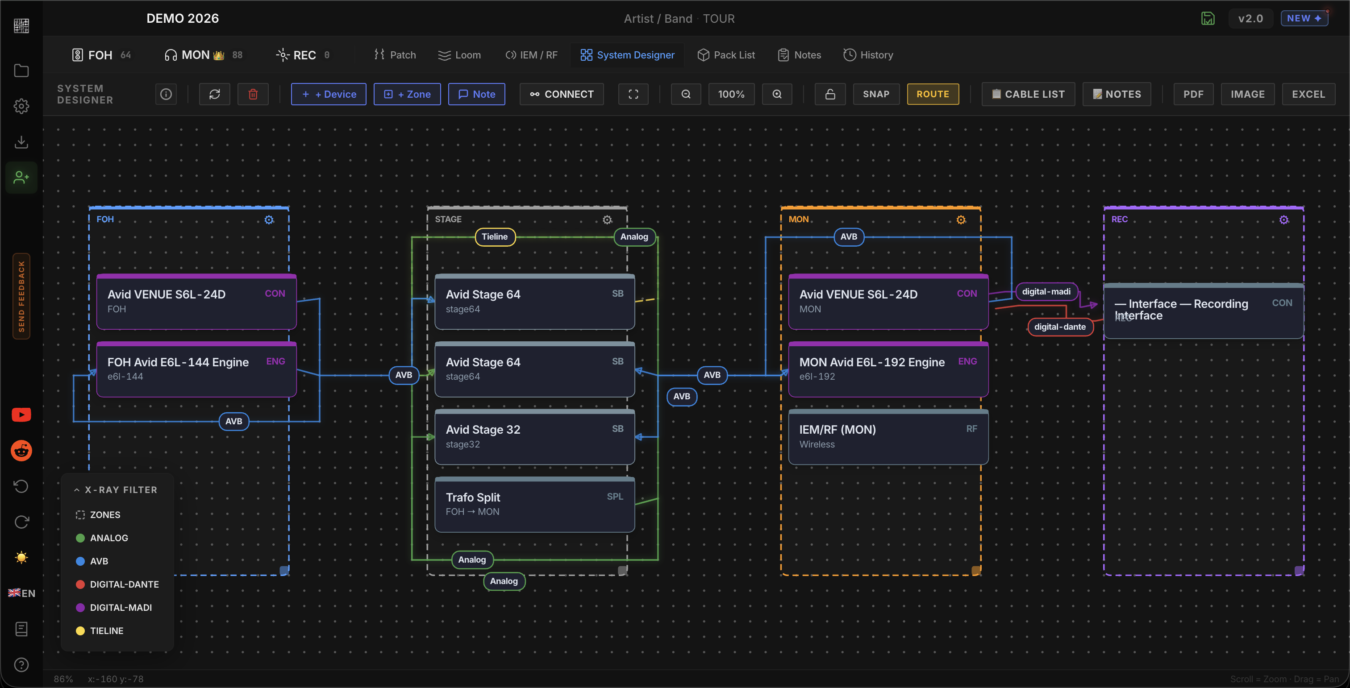This screenshot has width=1350, height=688.
Task: Open the Loom tab
Action: point(460,55)
